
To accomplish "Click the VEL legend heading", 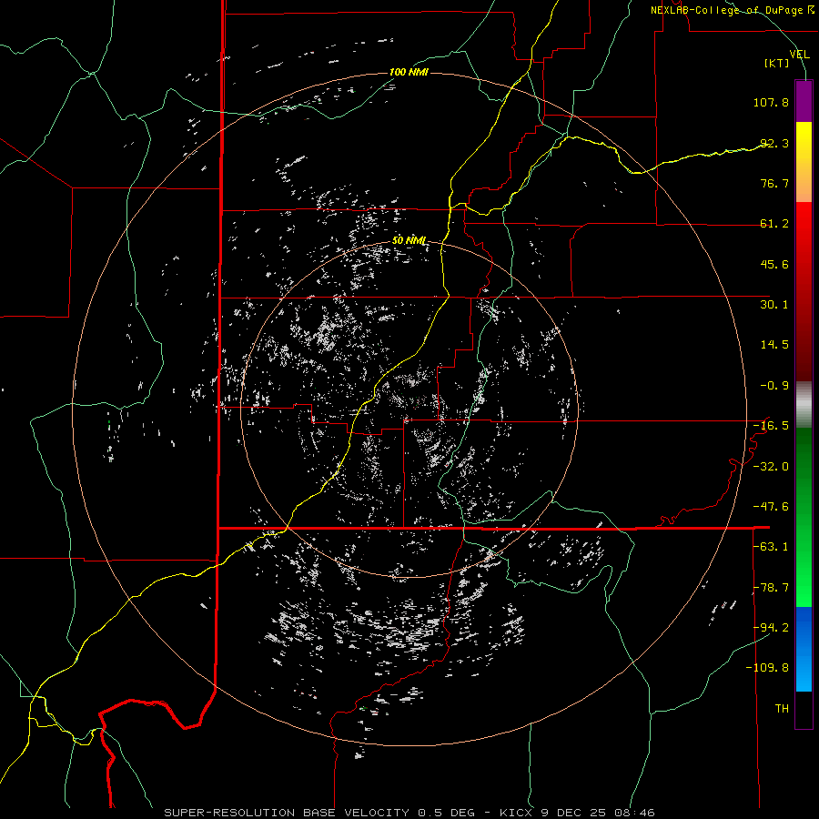I will (x=799, y=54).
